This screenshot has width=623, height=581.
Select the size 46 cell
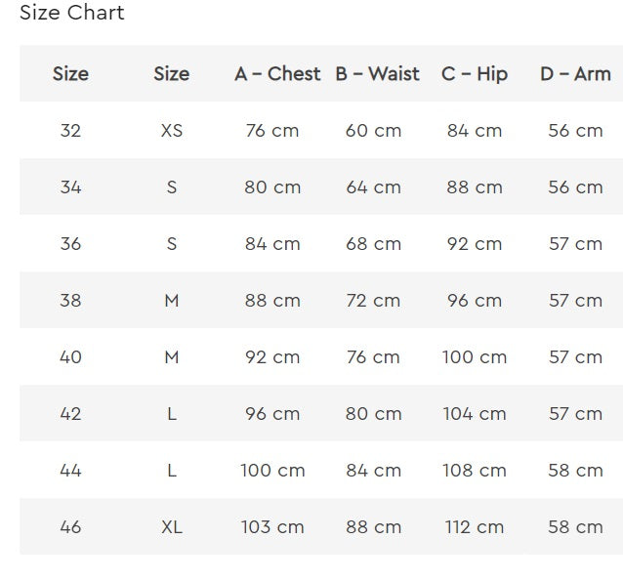click(70, 527)
